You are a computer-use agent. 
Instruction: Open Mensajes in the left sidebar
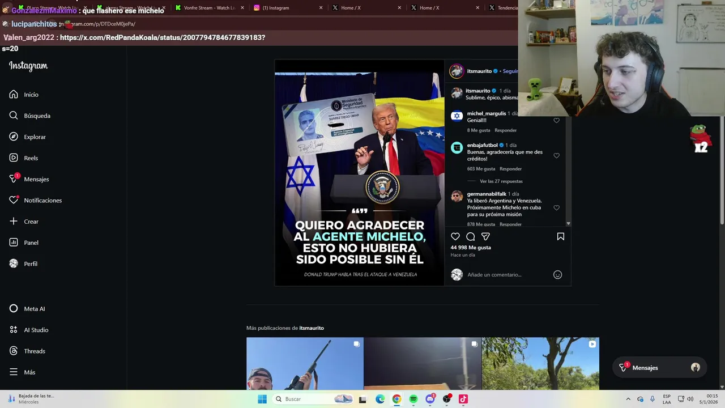(x=29, y=179)
